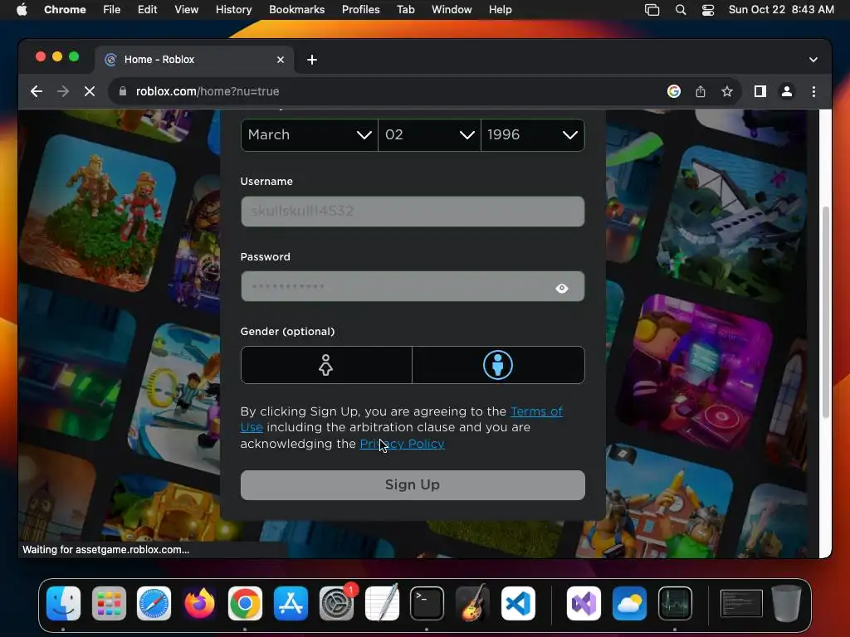Viewport: 850px width, 637px height.
Task: Open the birthday day dropdown showing 02
Action: tap(429, 135)
